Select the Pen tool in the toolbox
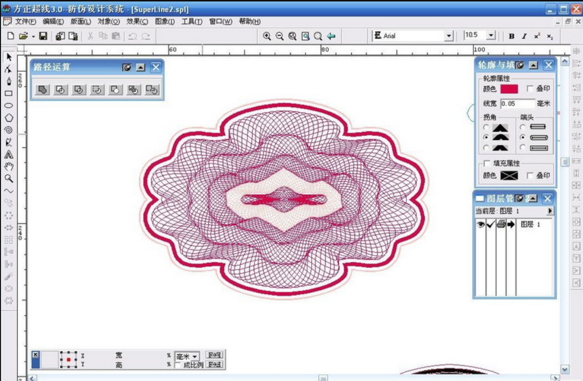Viewport: 583px width, 381px height. (x=8, y=81)
